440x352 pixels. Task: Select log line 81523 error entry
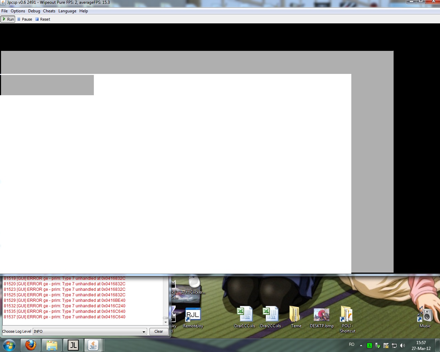65,289
